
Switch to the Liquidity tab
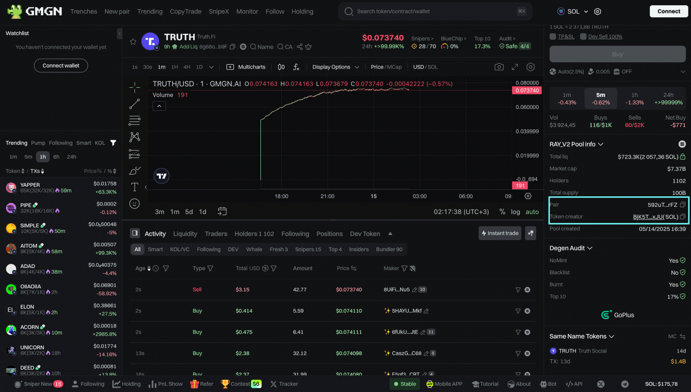185,234
